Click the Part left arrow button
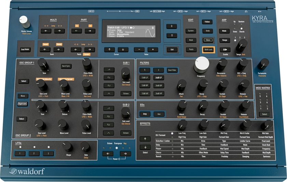This screenshot has width=287, height=182. tap(77, 31)
